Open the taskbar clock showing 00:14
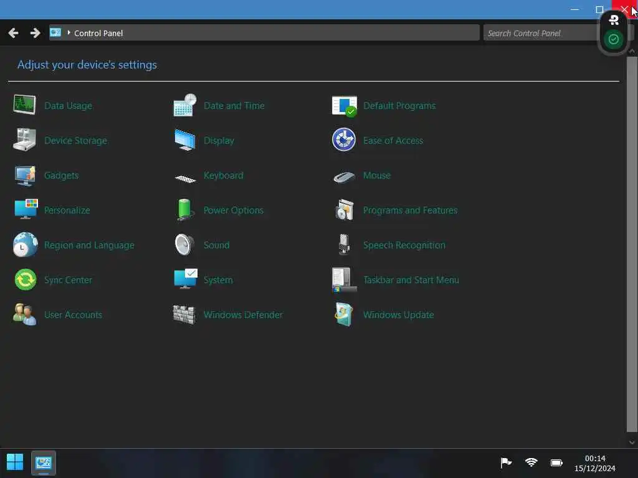Viewport: 638px width, 478px height. click(595, 463)
